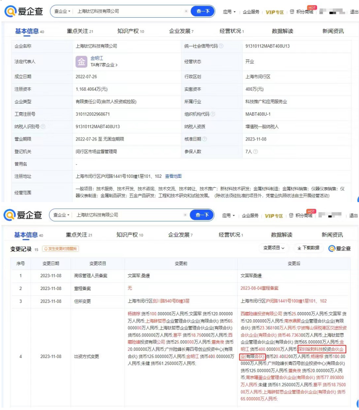Click 高级管理人员备案 change item in row 1
359x410 pixels.
(x=91, y=276)
